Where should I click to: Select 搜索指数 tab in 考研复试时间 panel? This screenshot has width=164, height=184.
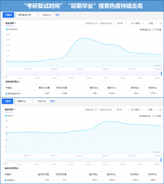pos(10,23)
